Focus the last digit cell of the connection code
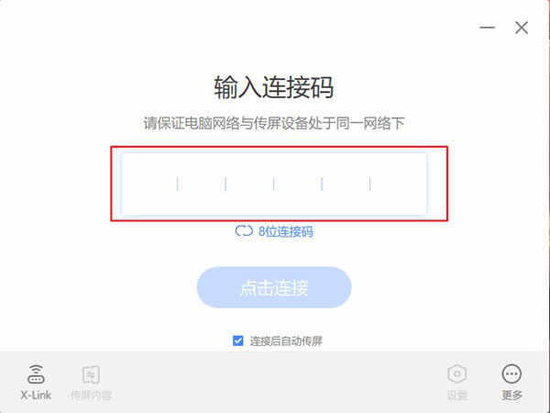The image size is (550, 413). [394, 184]
